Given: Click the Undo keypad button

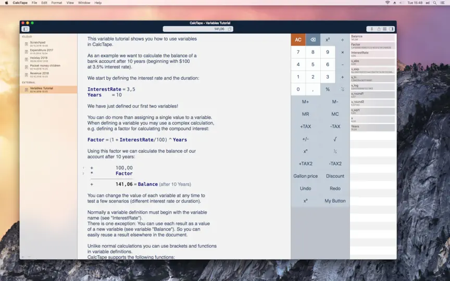Looking at the screenshot, I should click(x=305, y=188).
